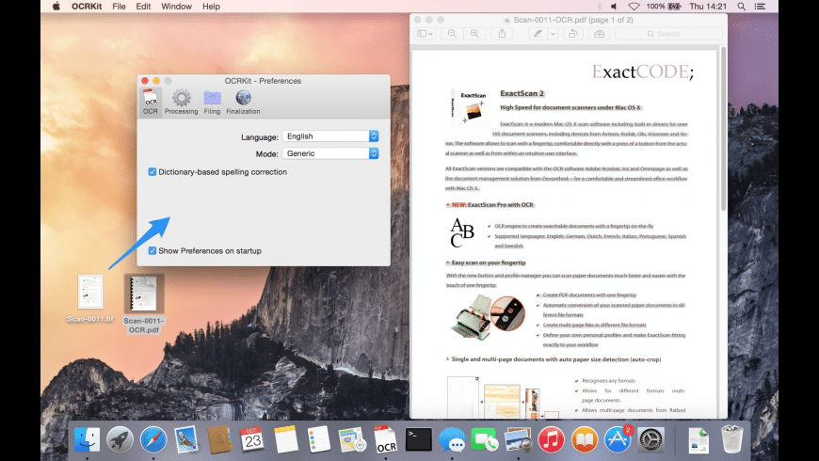The height and width of the screenshot is (461, 819).
Task: Open the File menu
Action: [x=120, y=7]
